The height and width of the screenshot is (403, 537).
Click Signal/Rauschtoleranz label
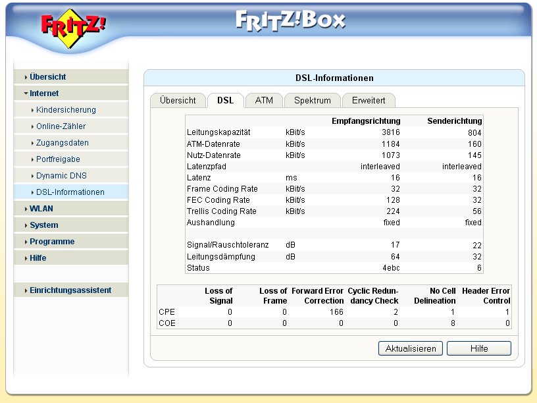point(228,245)
